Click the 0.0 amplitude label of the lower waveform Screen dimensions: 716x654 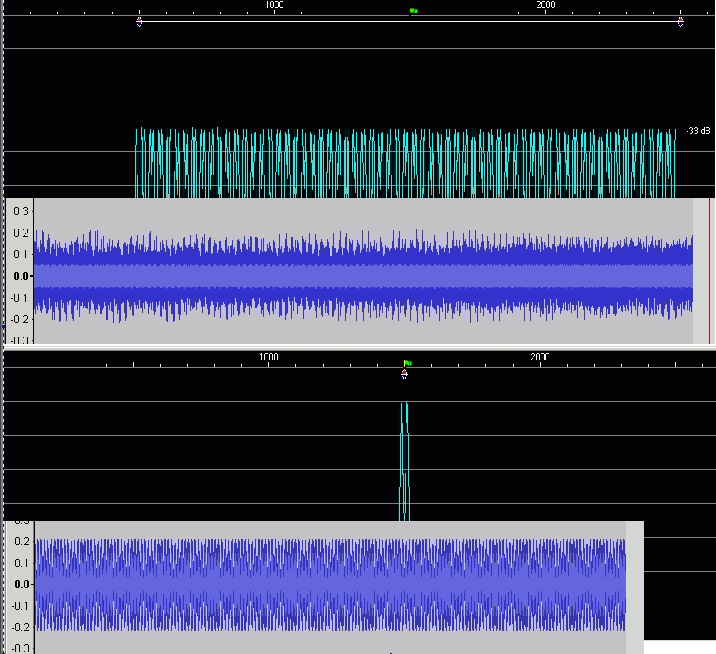[21, 585]
